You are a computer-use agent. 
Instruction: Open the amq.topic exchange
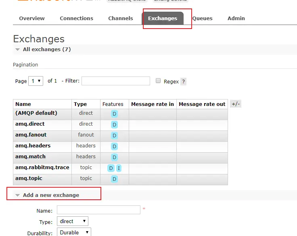coord(29,178)
